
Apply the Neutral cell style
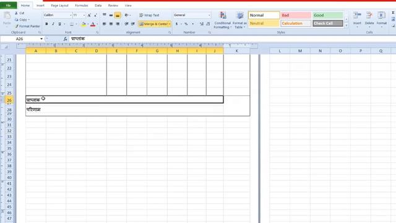pos(264,24)
